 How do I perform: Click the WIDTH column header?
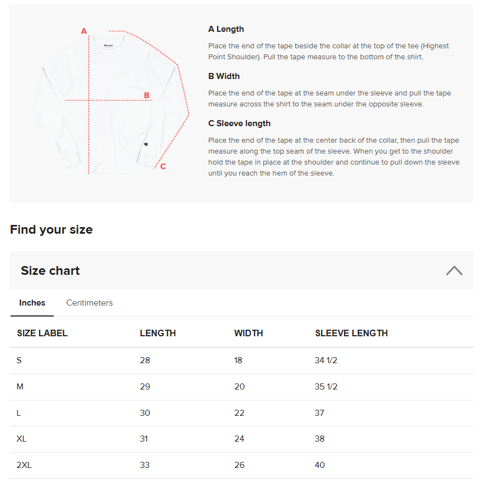pos(249,333)
